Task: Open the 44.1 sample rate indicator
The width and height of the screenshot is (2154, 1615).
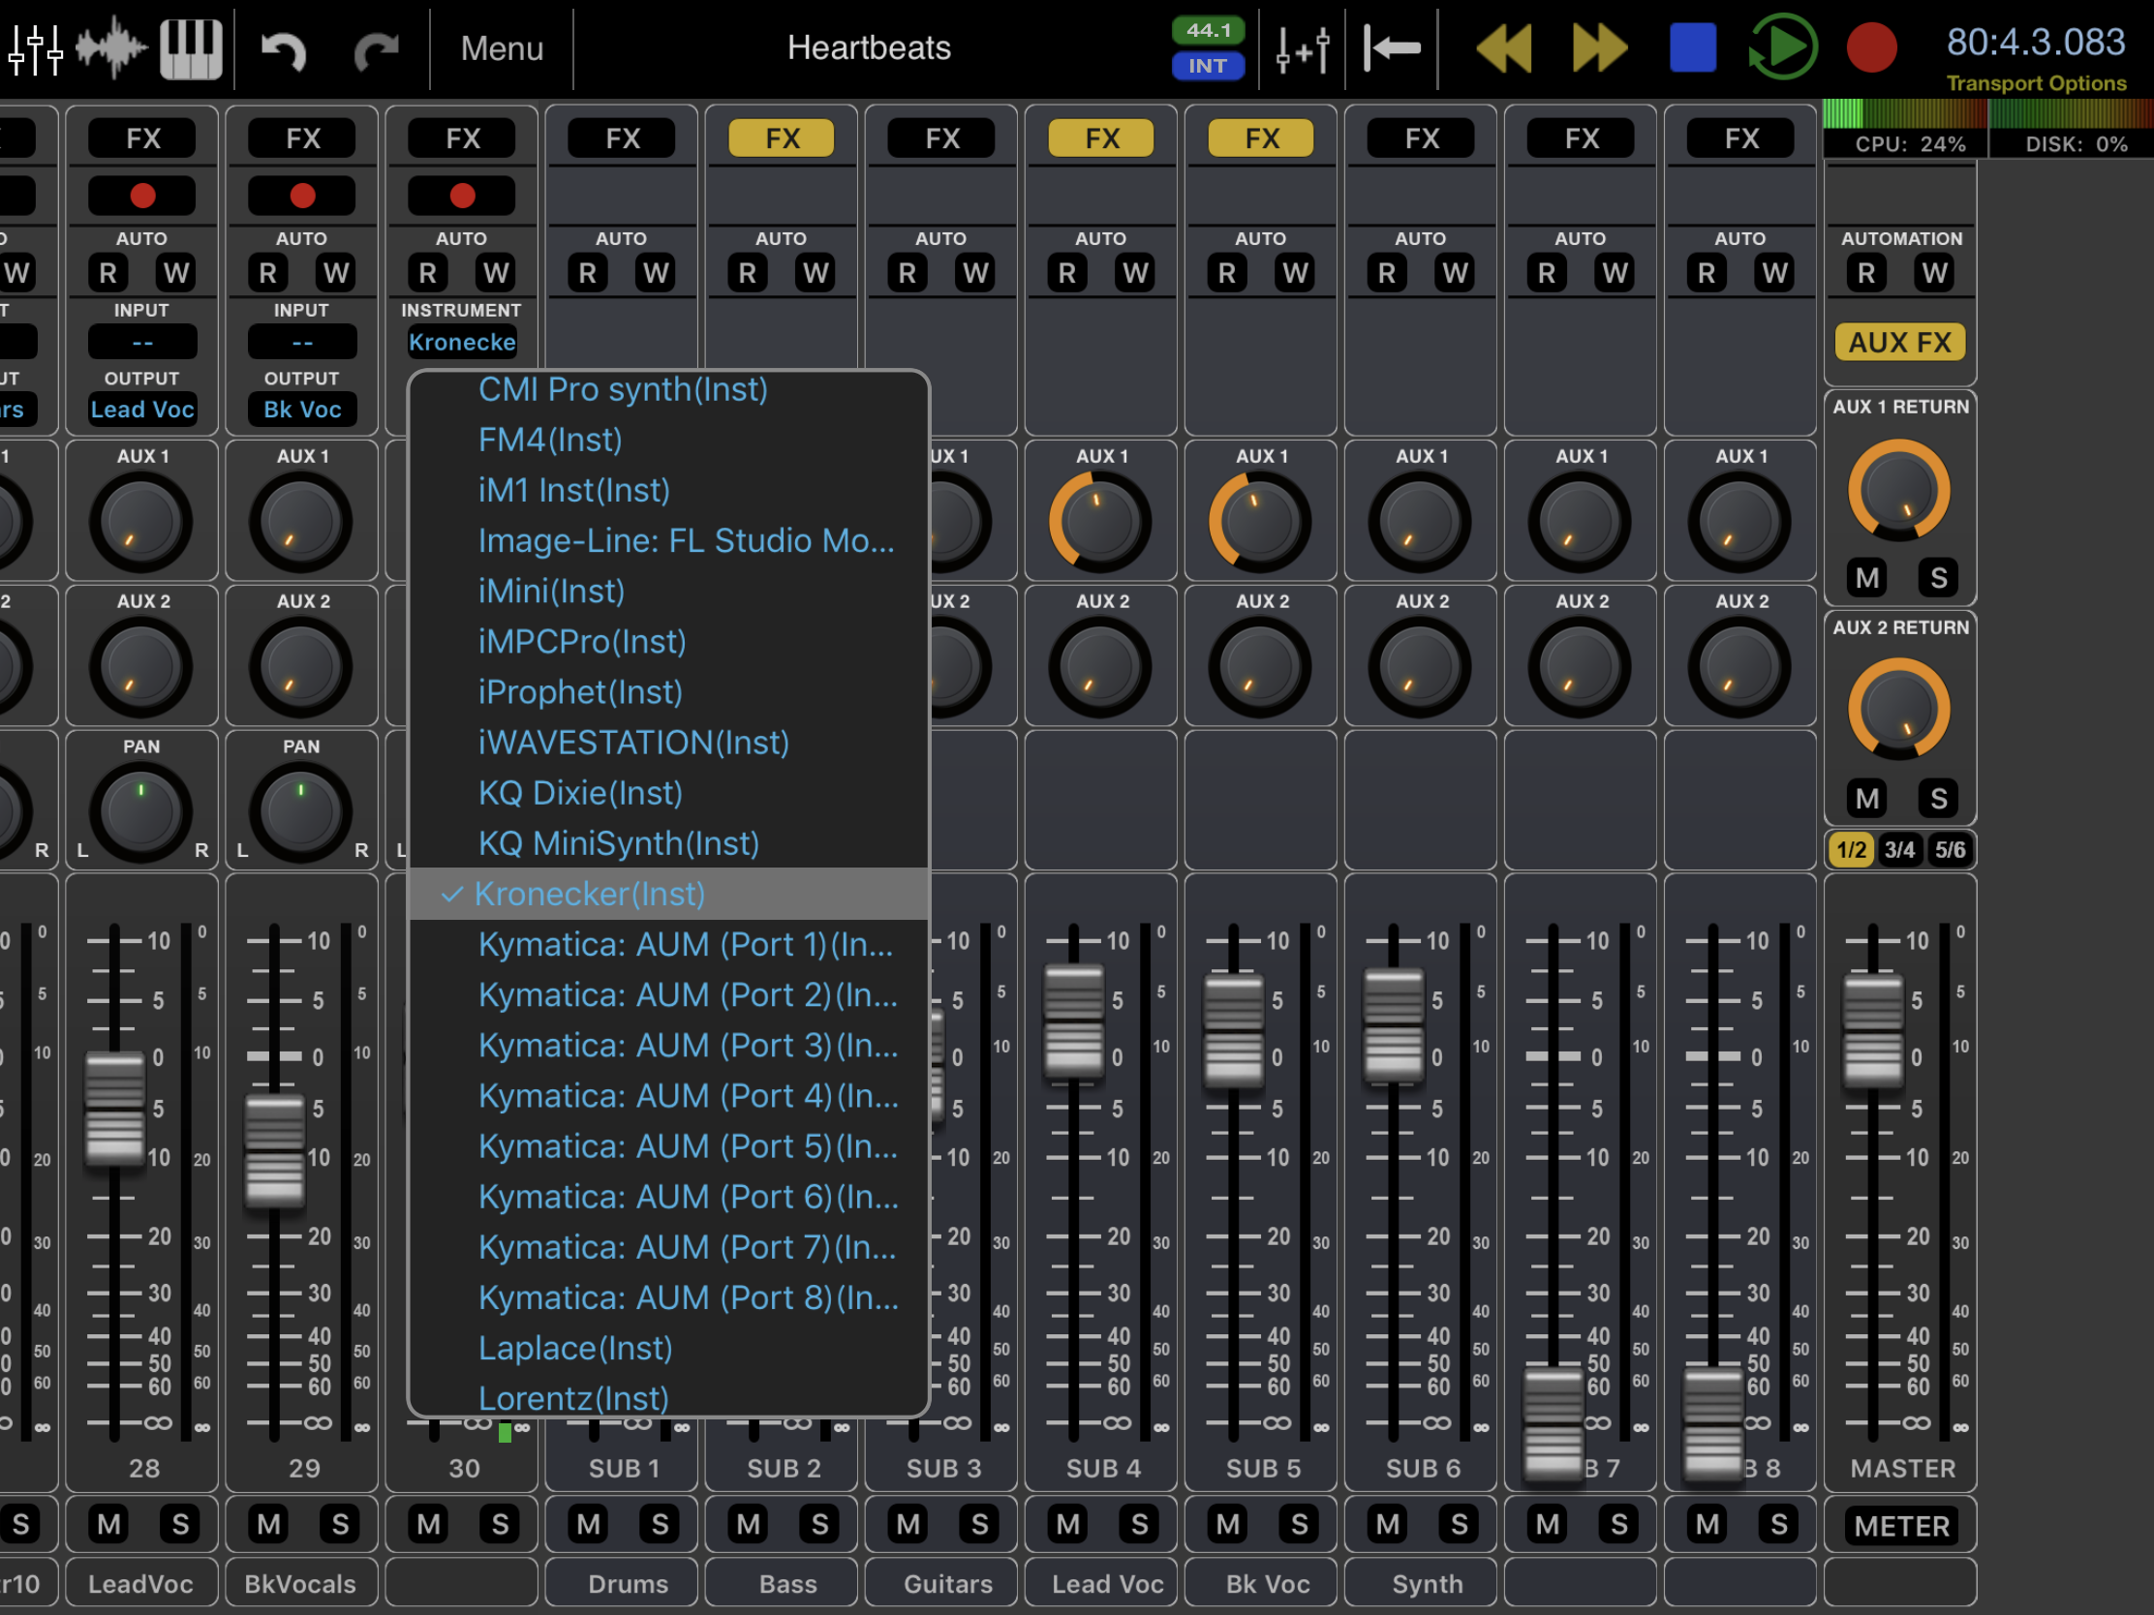Action: [1209, 30]
